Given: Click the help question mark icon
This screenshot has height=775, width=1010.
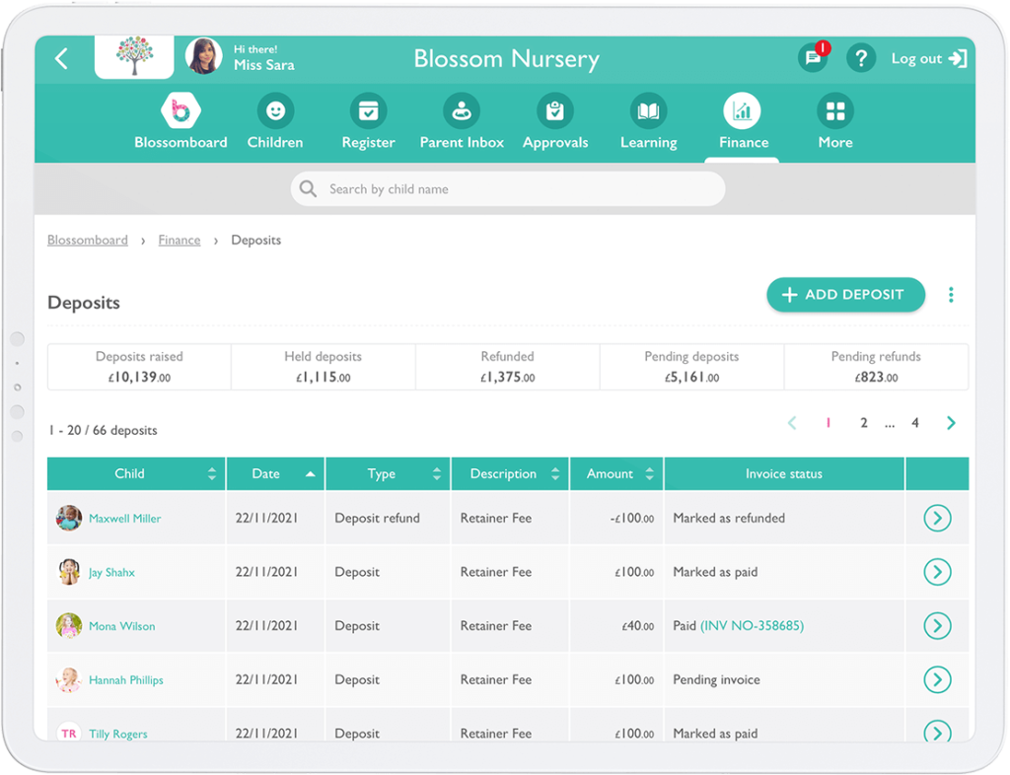Looking at the screenshot, I should (861, 58).
